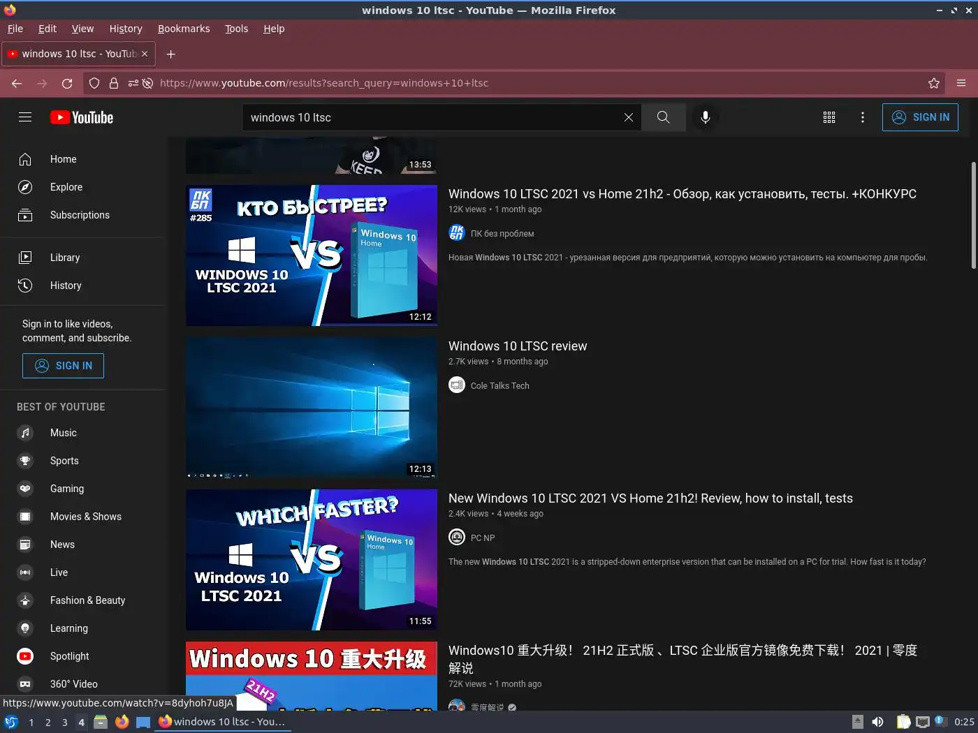Open the Tools menu
Screen dimensions: 978x733
coord(237,29)
